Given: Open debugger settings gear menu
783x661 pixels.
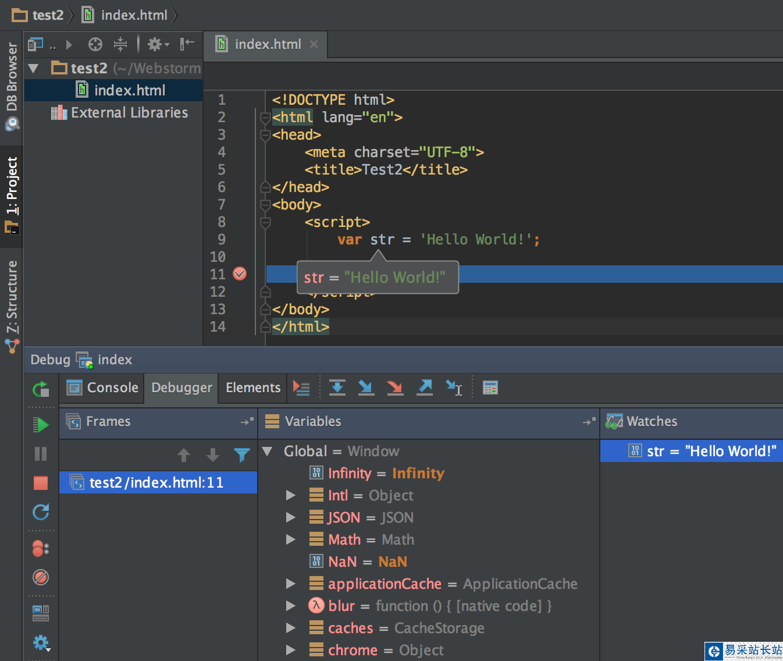Looking at the screenshot, I should click(x=41, y=643).
